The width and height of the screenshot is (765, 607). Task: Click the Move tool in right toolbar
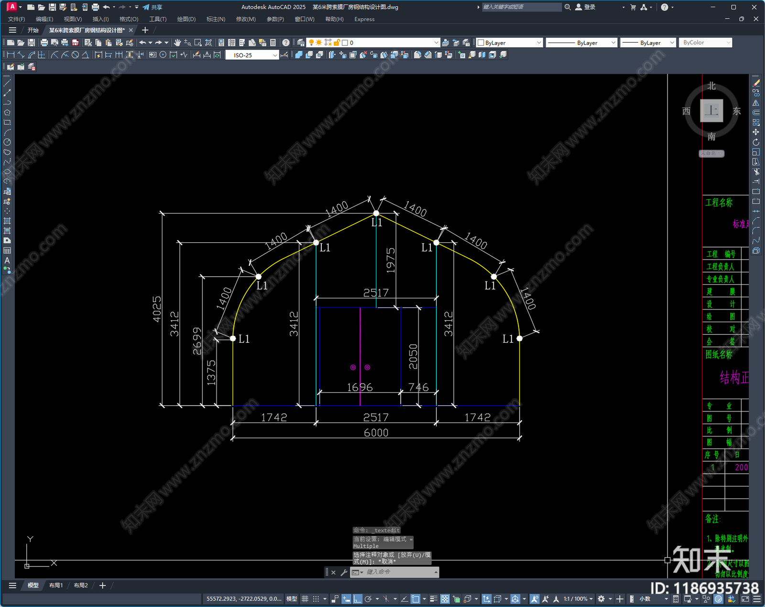(756, 132)
